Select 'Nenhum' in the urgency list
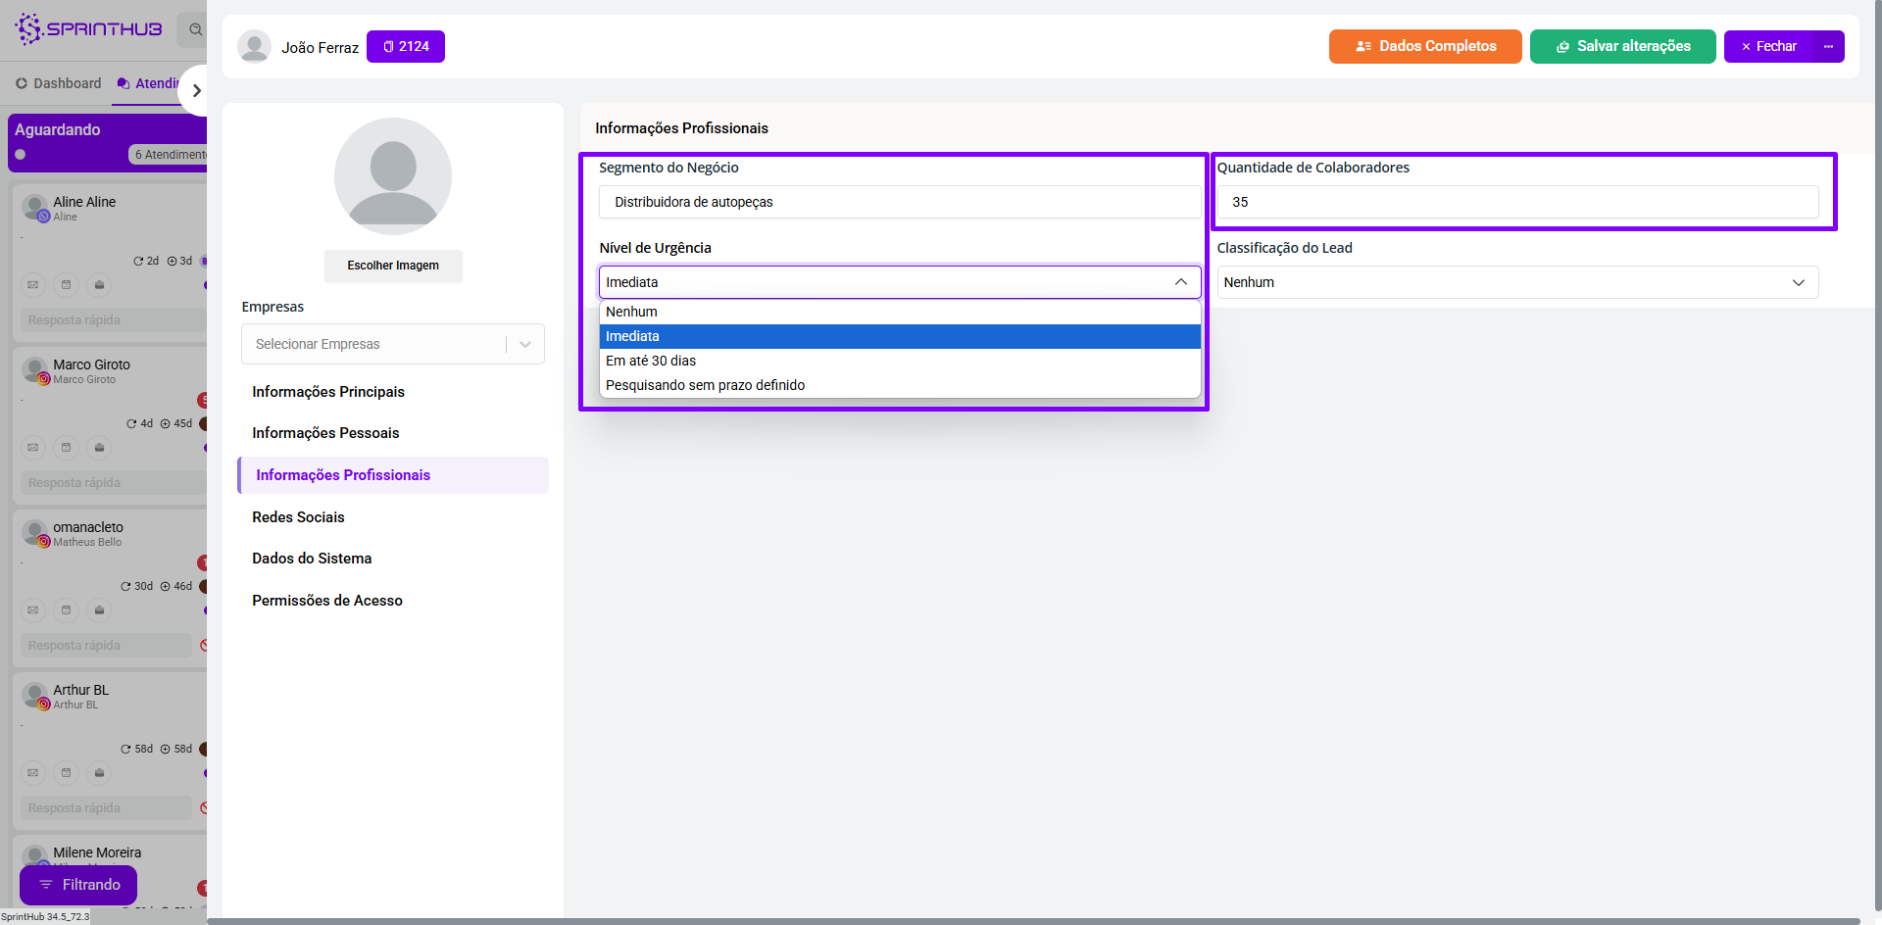The height and width of the screenshot is (925, 1882). pos(631,312)
